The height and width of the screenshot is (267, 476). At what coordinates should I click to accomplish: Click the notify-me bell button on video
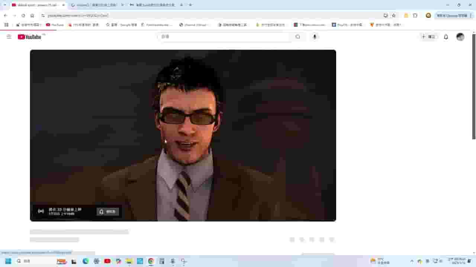coord(108,211)
